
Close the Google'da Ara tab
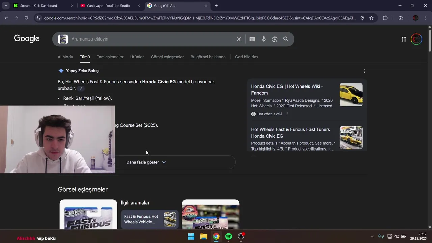(206, 6)
